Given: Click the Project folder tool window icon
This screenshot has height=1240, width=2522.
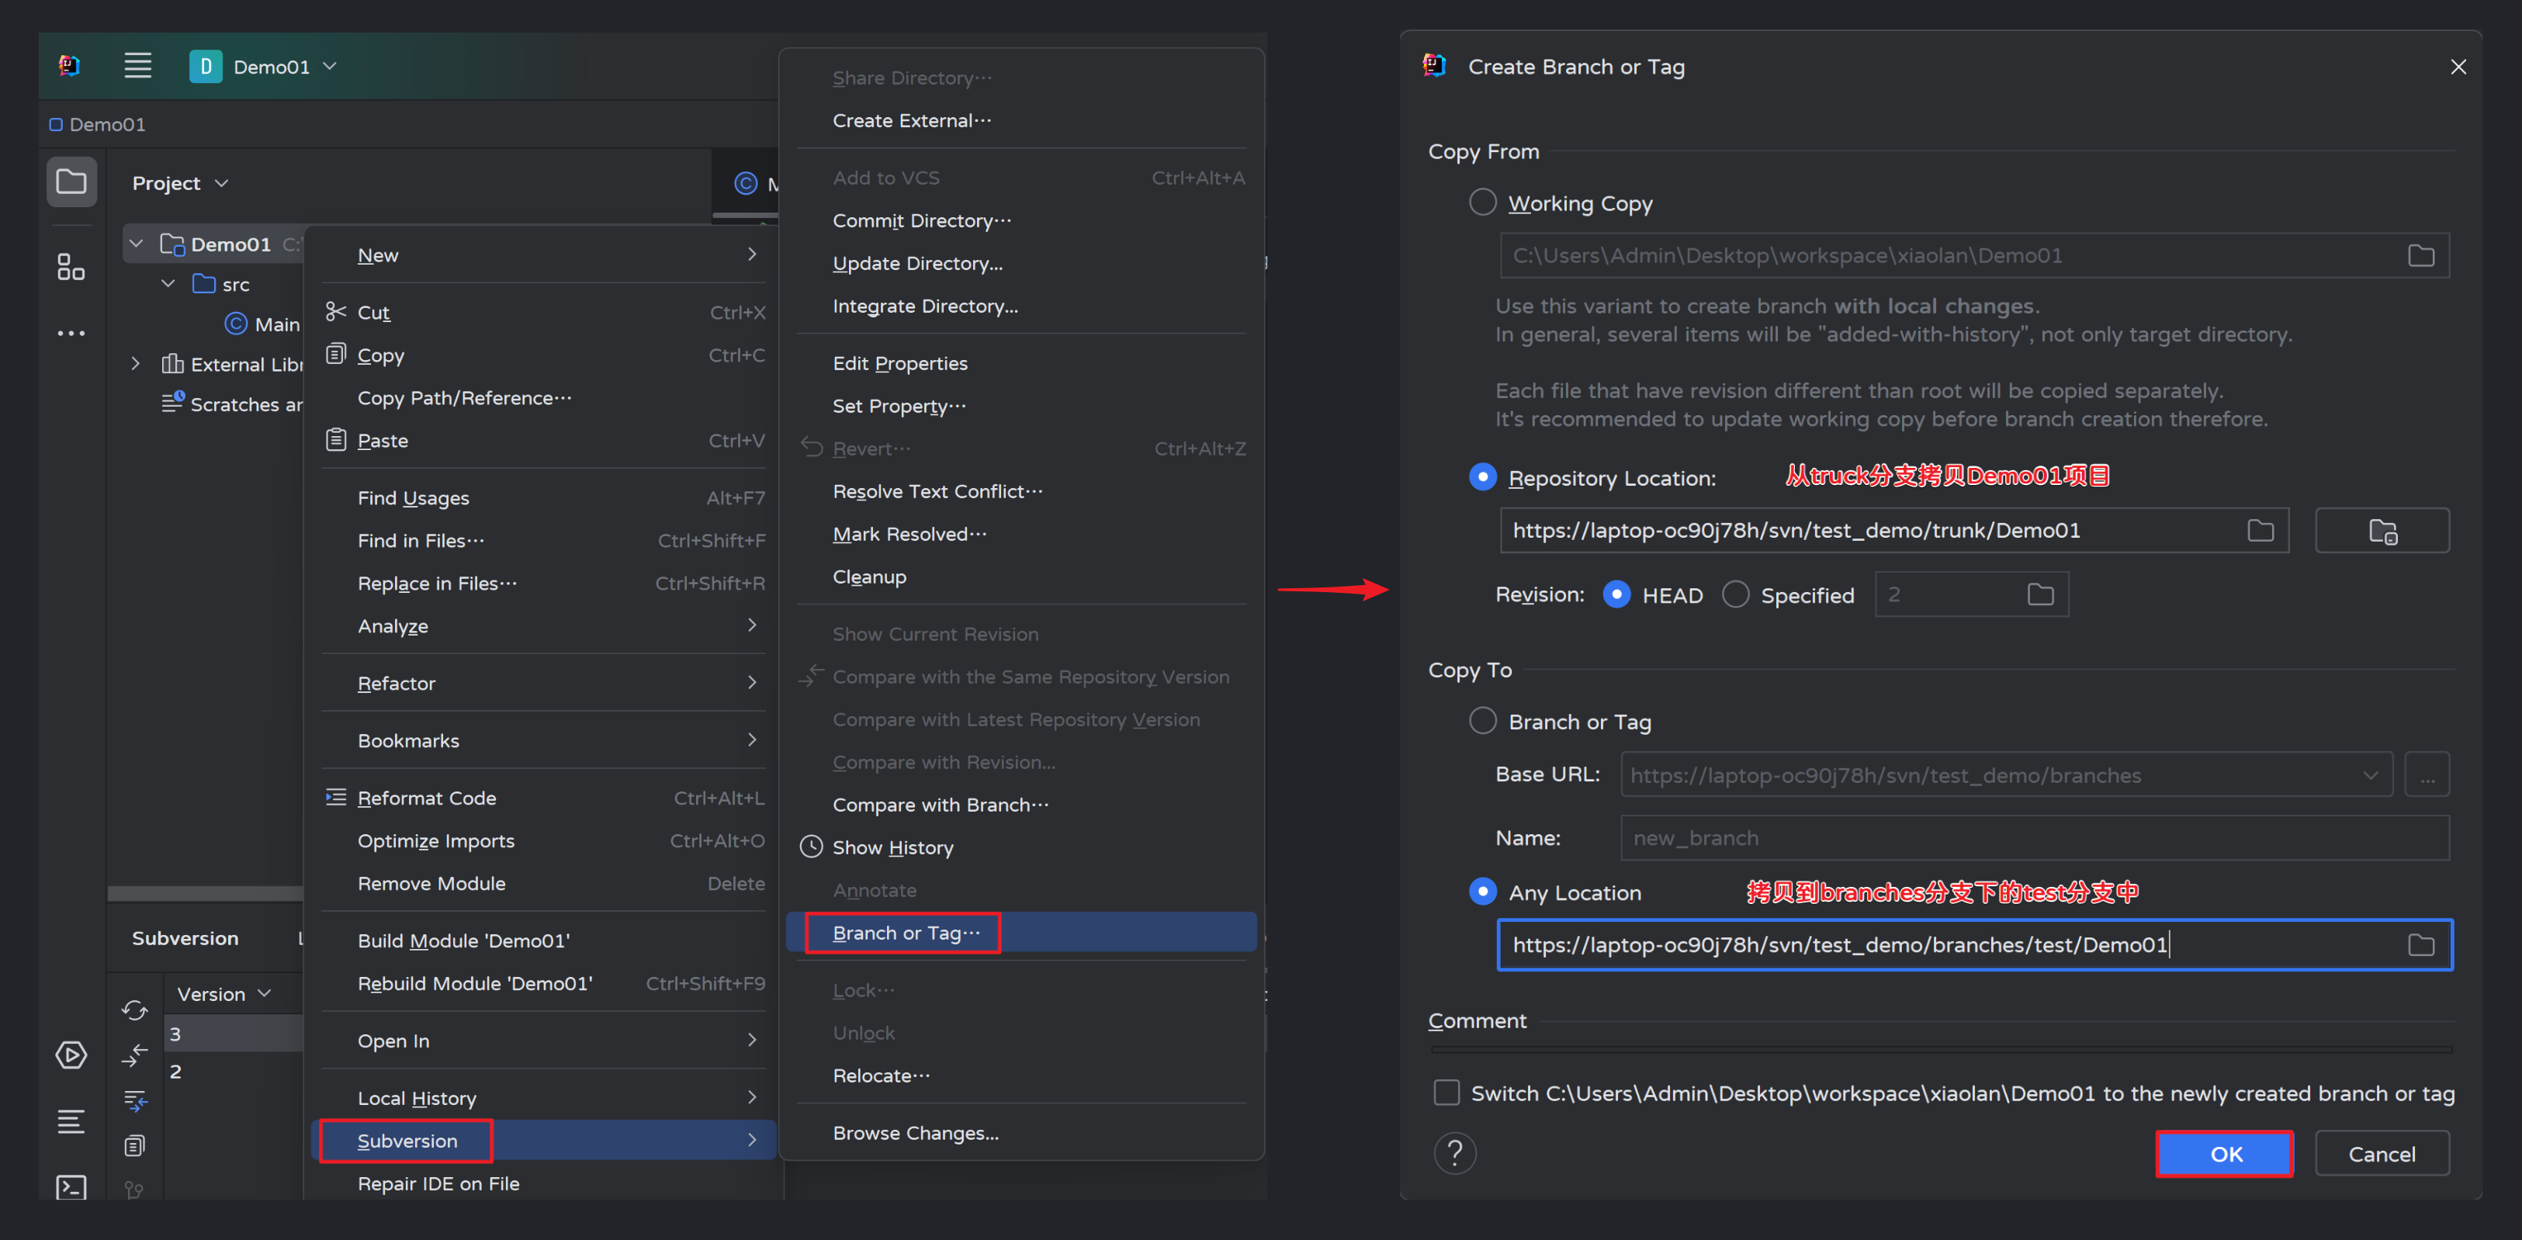Looking at the screenshot, I should tap(71, 182).
